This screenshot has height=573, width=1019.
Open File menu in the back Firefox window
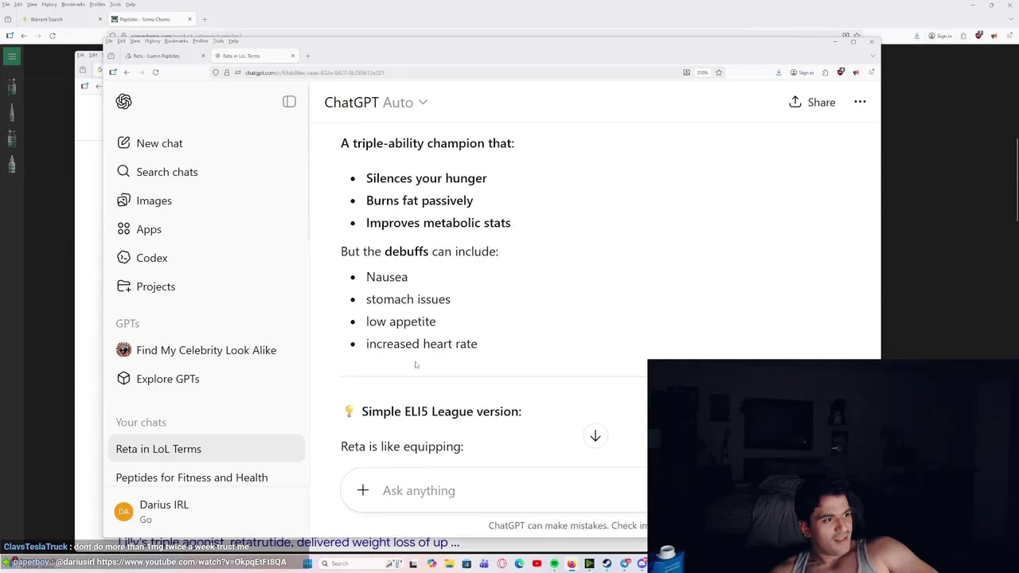coord(6,4)
